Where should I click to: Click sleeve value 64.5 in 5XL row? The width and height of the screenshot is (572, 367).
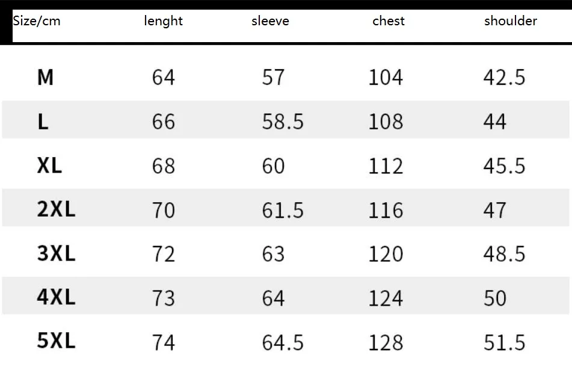(x=283, y=342)
